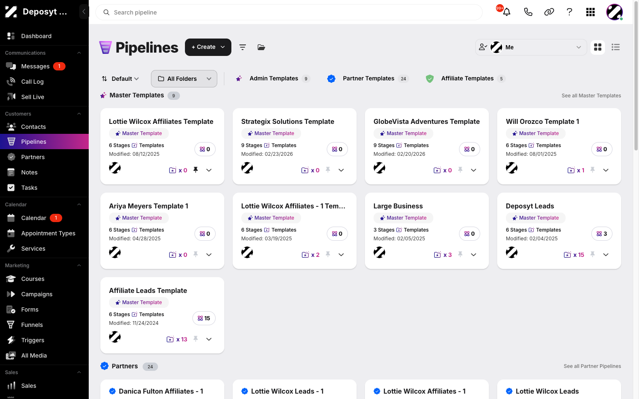Select the Partner Templates tab
The height and width of the screenshot is (399, 639).
click(368, 78)
